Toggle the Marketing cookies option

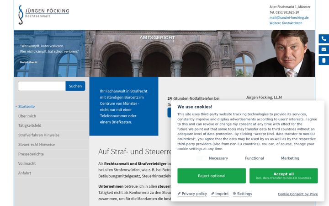pos(290,158)
